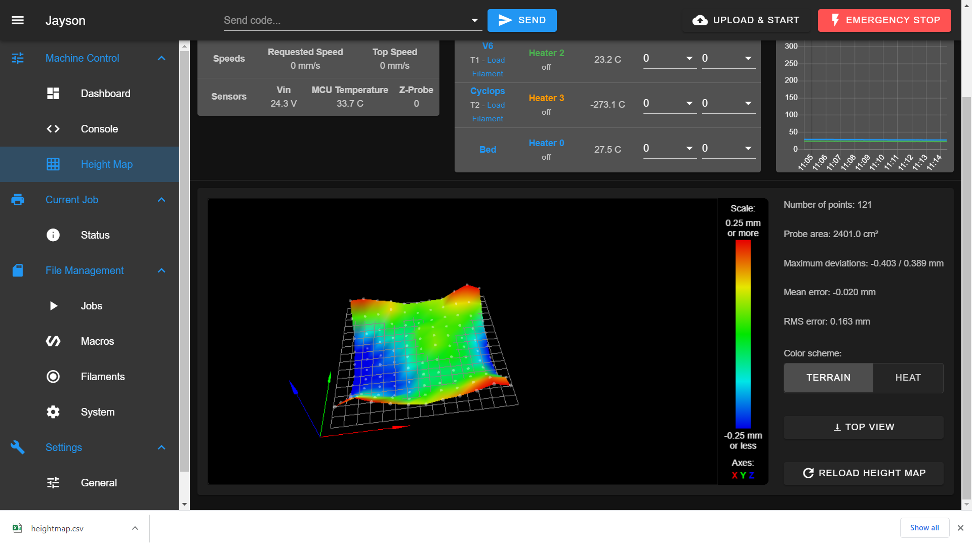Click the Macros icon

coord(53,341)
